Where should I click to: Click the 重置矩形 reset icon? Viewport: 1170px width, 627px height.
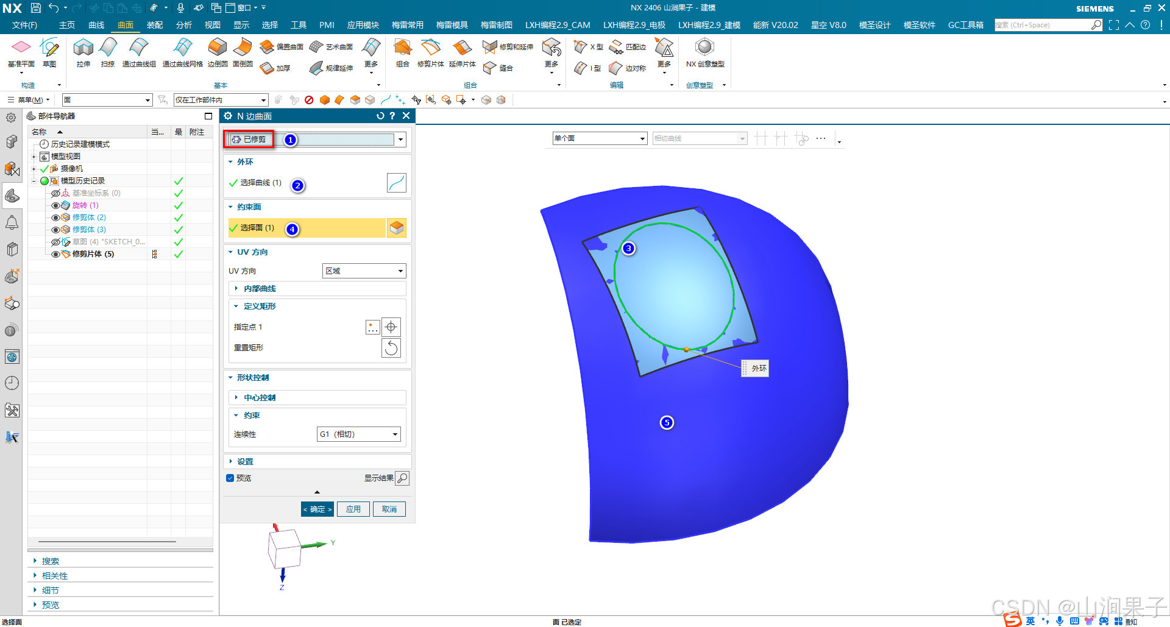click(x=391, y=348)
